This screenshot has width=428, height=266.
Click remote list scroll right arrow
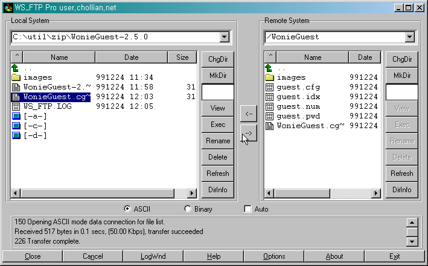click(x=376, y=193)
